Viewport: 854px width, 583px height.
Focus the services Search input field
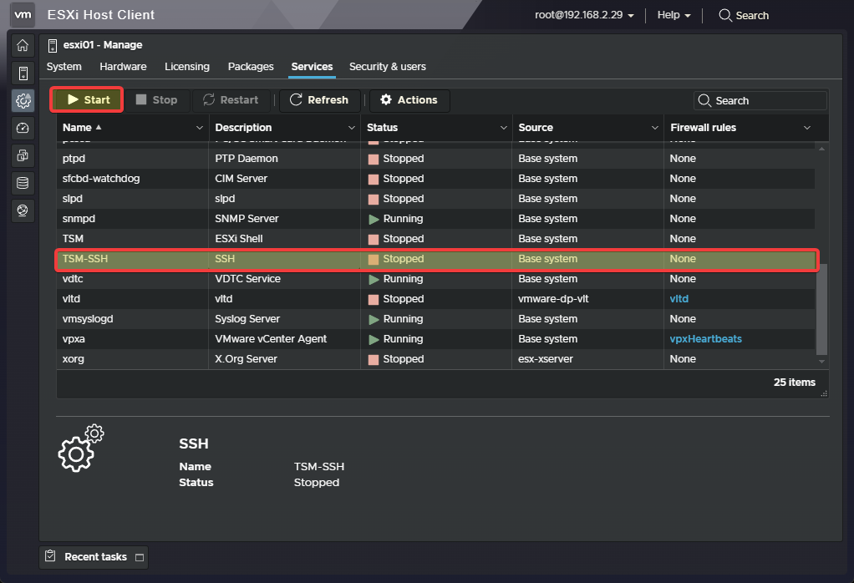[760, 101]
